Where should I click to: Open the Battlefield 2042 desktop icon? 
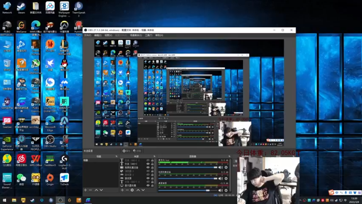point(64,105)
